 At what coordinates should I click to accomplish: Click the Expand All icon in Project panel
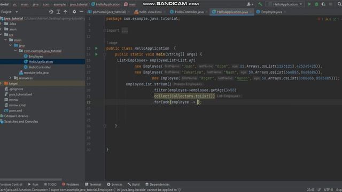pos(58,12)
